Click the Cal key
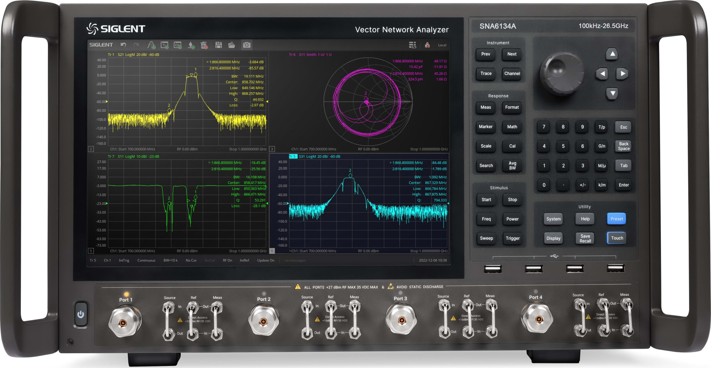The height and width of the screenshot is (368, 711). pyautogui.click(x=512, y=146)
